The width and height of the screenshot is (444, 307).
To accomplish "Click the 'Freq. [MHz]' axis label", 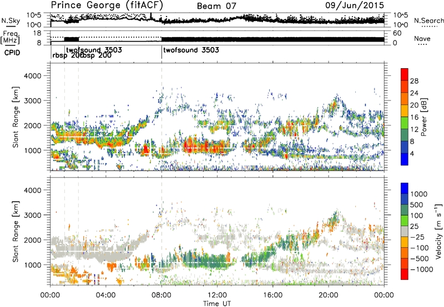I will click(x=10, y=37).
